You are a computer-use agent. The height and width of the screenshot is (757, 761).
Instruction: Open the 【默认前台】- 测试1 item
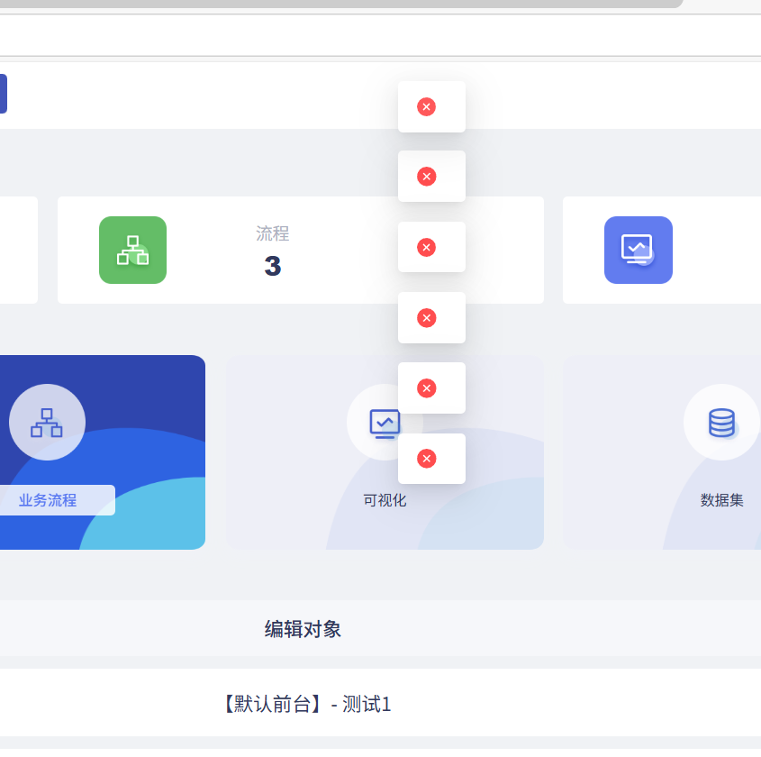304,705
